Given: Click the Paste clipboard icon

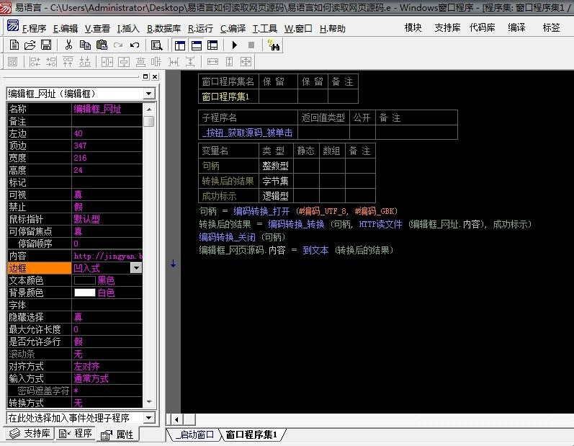Looking at the screenshot, I should tap(102, 45).
